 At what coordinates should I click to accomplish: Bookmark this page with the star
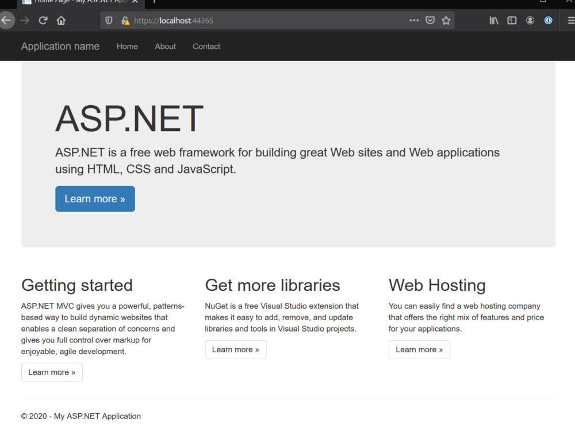pos(446,20)
